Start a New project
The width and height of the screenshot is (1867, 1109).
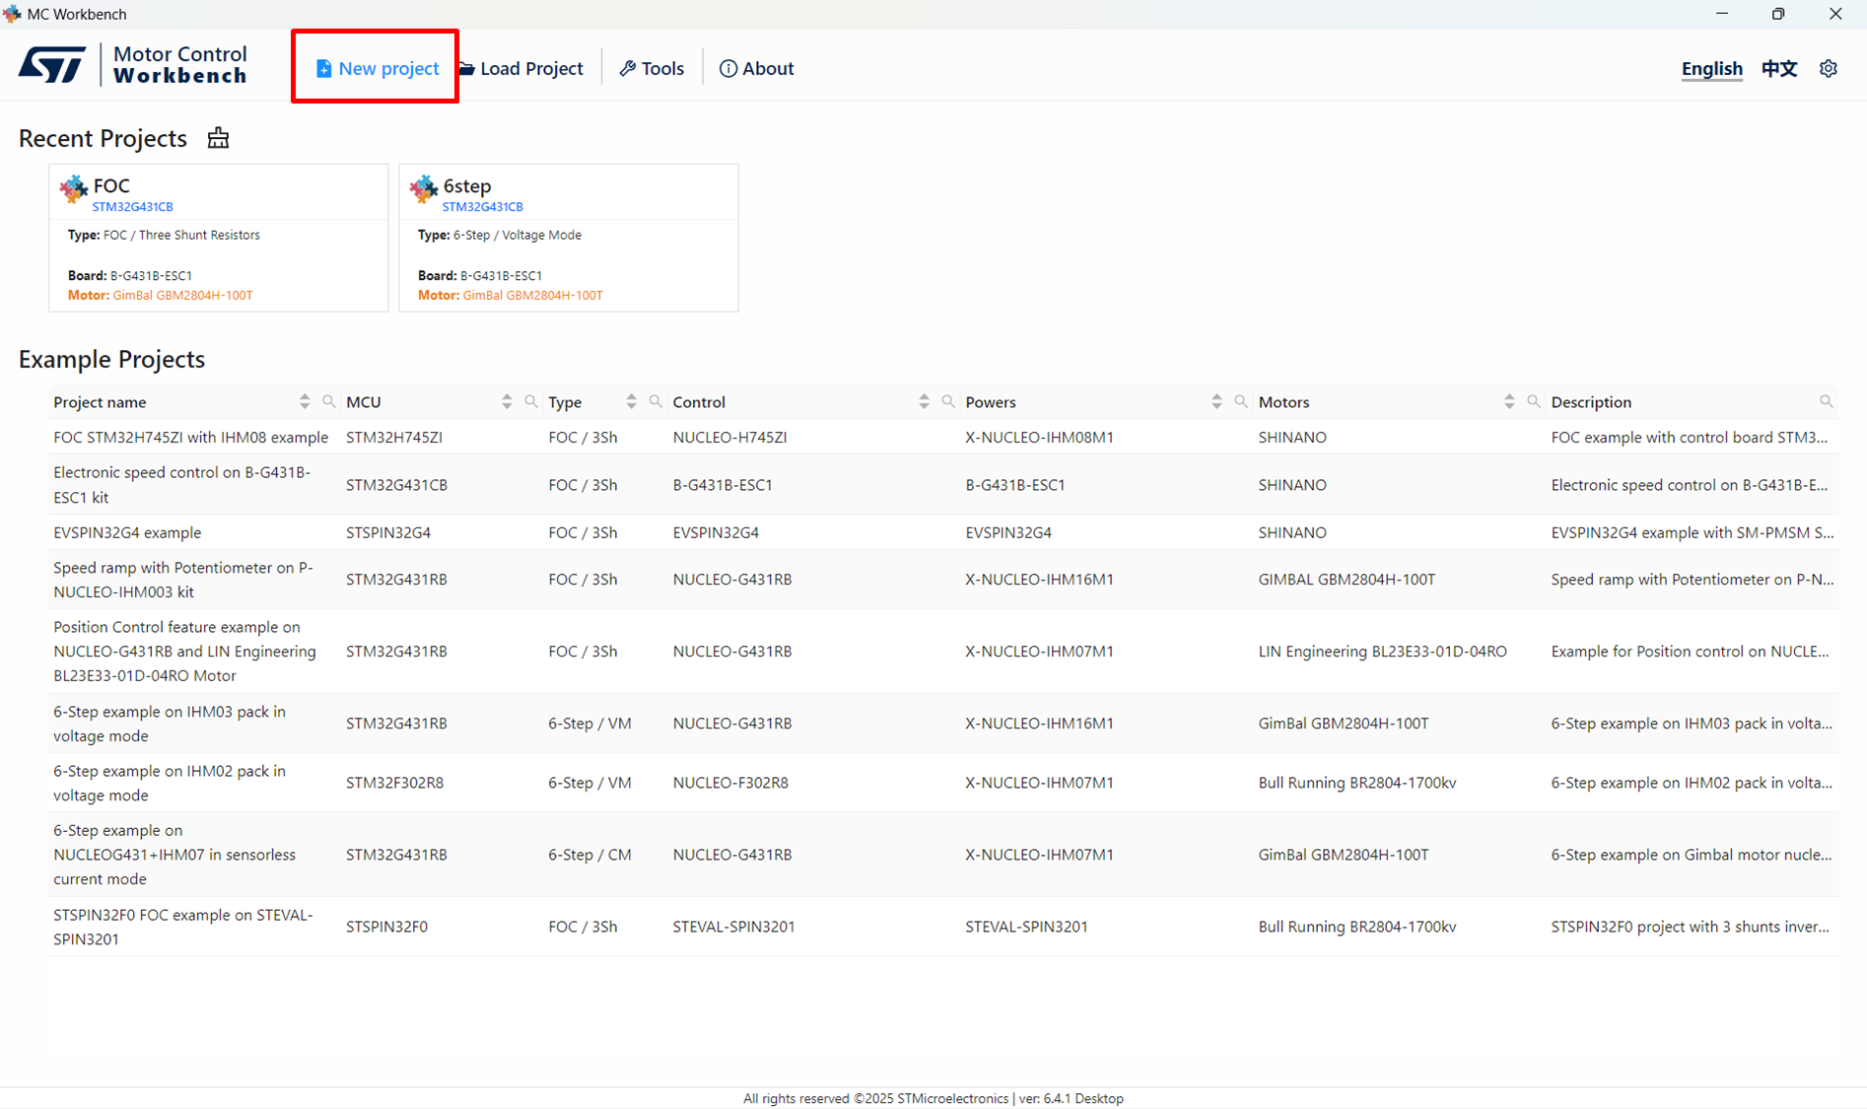coord(377,68)
